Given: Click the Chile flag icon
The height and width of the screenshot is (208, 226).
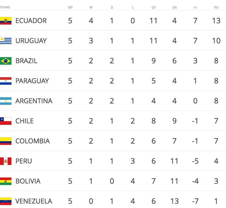Looking at the screenshot, I should click(x=6, y=121).
